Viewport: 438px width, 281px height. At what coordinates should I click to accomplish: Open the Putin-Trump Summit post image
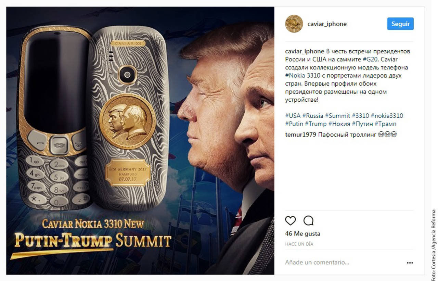pos(140,141)
